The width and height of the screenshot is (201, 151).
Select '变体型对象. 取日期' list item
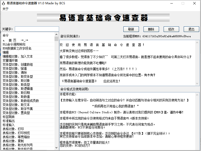click(x=16, y=93)
